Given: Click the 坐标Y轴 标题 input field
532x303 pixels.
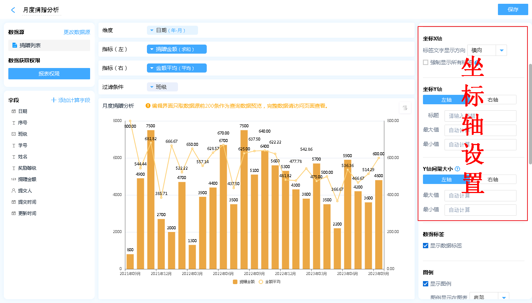Looking at the screenshot, I should click(x=480, y=116).
